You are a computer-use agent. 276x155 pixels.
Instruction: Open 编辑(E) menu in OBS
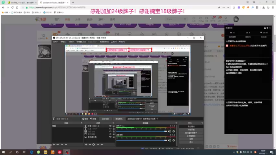63,42
